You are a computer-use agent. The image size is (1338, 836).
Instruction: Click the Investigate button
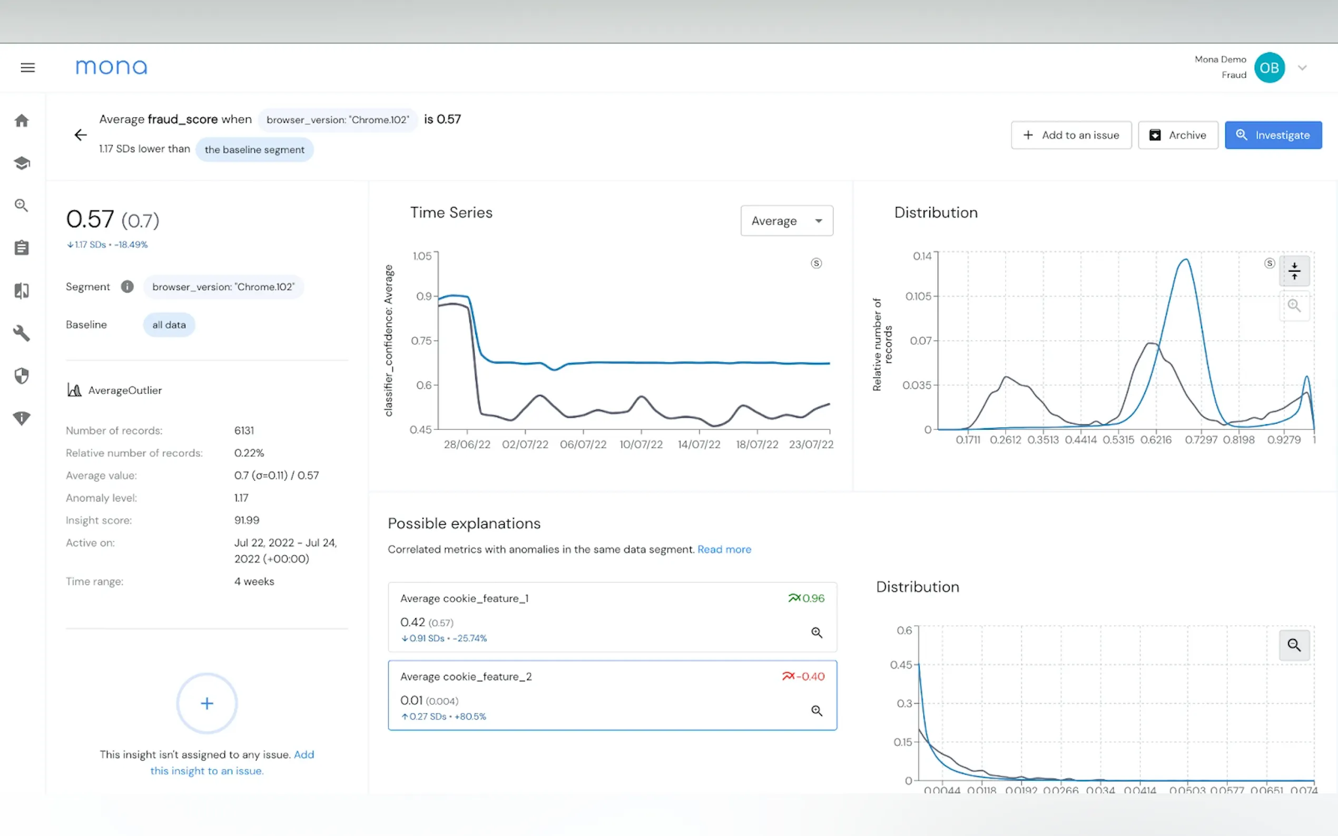click(1273, 135)
